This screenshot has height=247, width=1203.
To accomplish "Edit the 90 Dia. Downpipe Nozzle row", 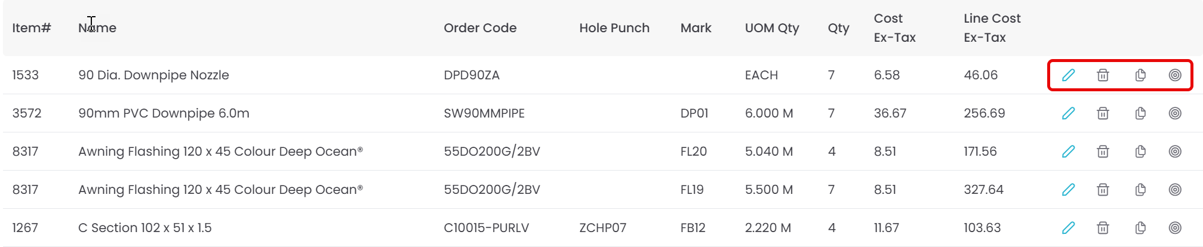I will [1068, 75].
